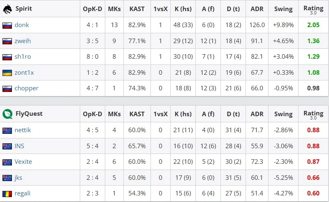Open sh1ro's player profile link
Image resolution: width=329 pixels, height=202 pixels.
[23, 57]
